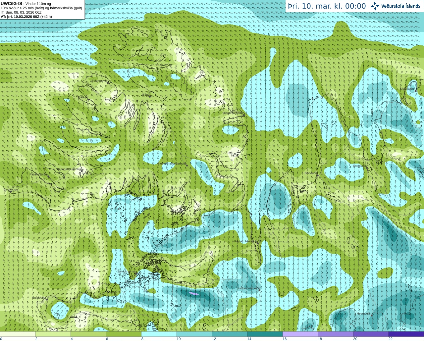This screenshot has height=341, width=424.
Task: Click the legend tick value '12'
Action: click(x=214, y=339)
